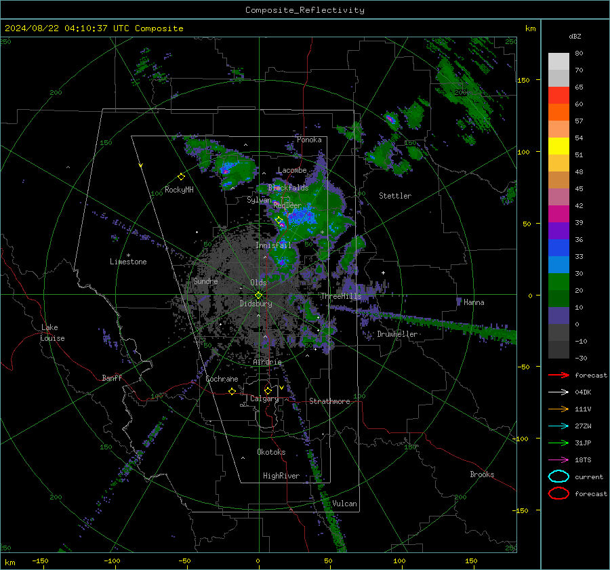Click yellow diamond marker at RedDeer
Image resolution: width=610 pixels, height=570 pixels.
point(279,220)
